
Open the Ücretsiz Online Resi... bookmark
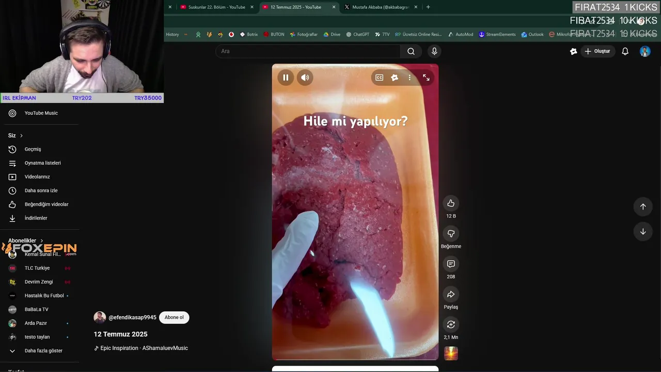(418, 35)
